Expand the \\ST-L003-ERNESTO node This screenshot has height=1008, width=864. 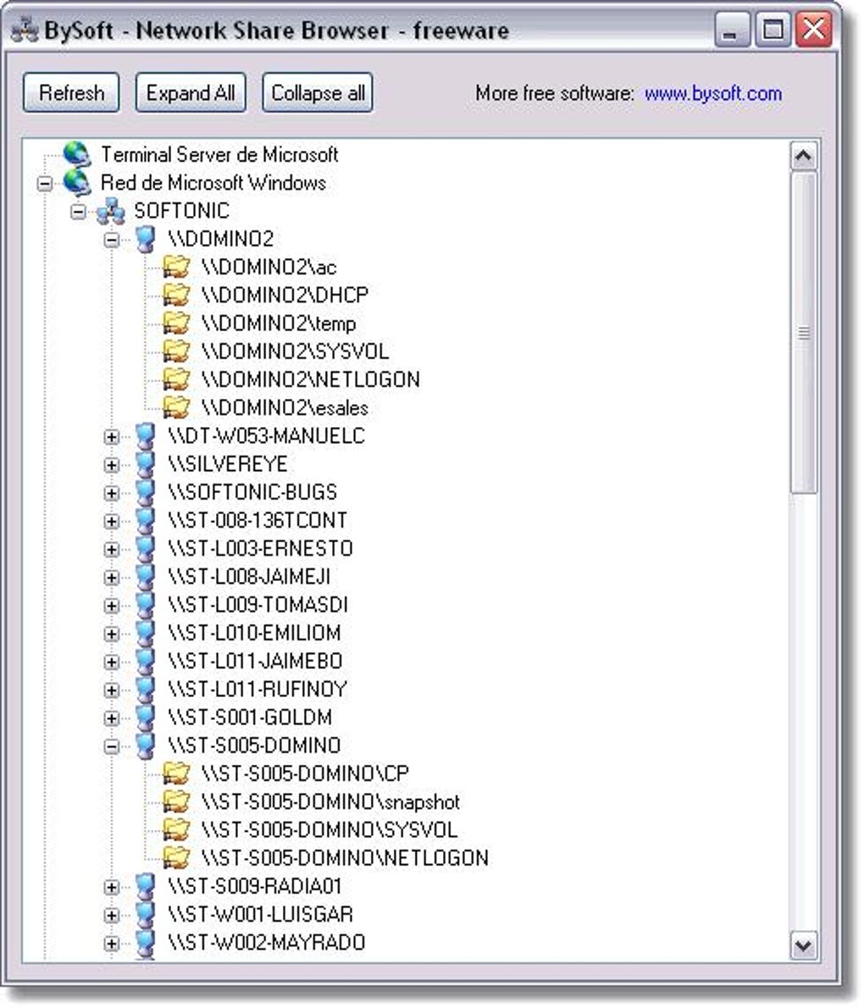113,548
